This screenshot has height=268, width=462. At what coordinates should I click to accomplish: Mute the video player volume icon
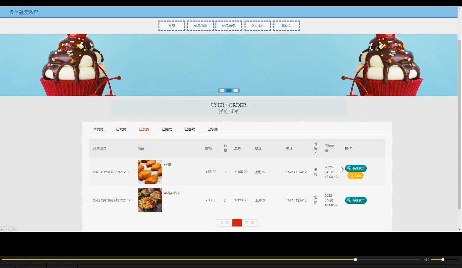tap(426, 259)
